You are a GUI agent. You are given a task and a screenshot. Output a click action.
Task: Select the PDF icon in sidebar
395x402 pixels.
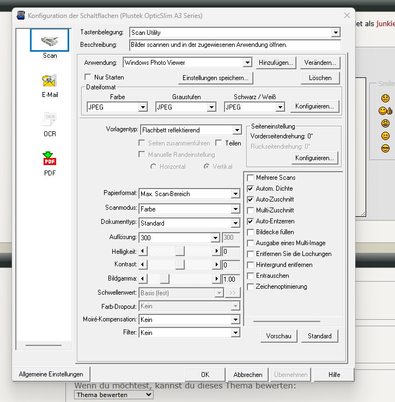[50, 159]
